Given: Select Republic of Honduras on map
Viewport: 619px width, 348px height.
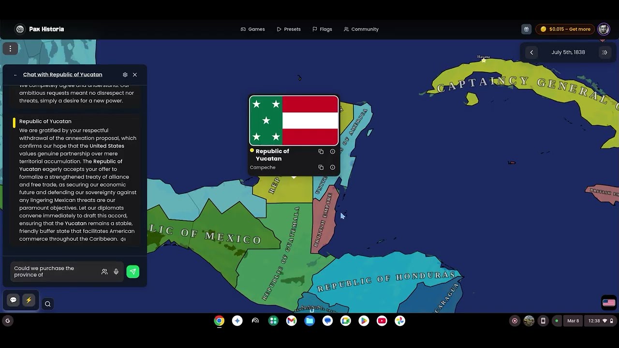Looking at the screenshot, I should (x=387, y=282).
